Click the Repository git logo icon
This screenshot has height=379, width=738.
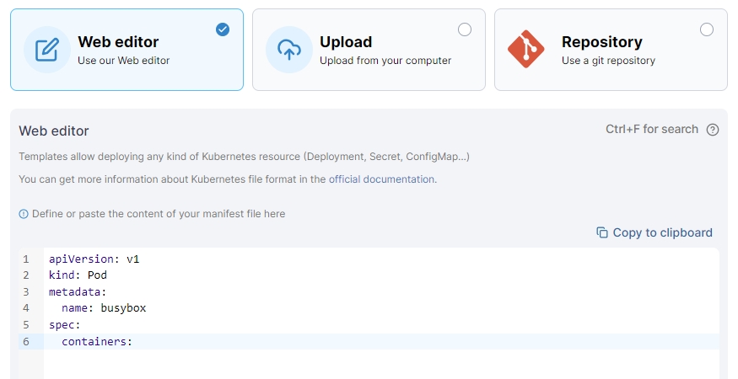tap(526, 50)
